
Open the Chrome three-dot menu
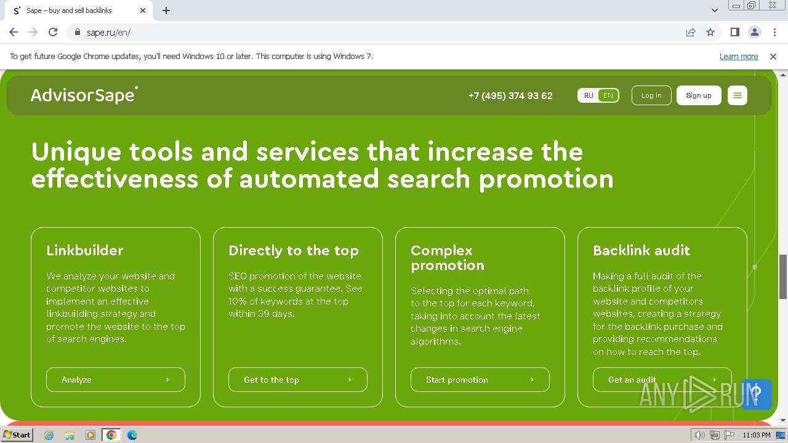(774, 32)
